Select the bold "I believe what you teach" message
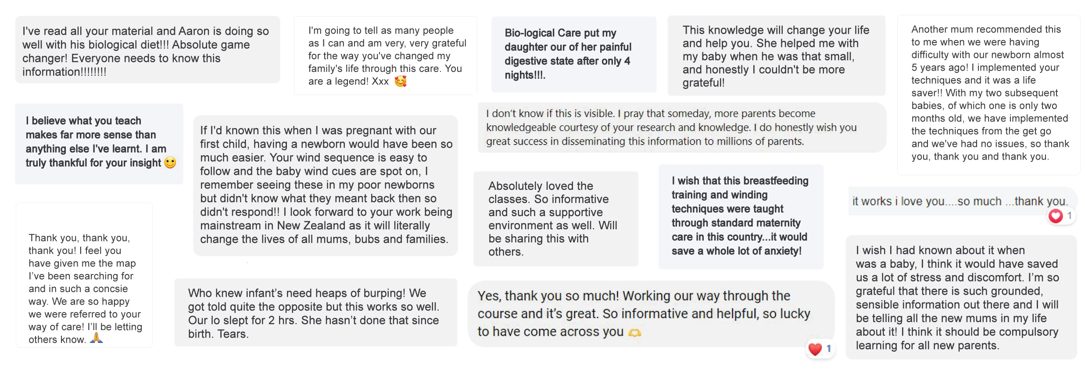This screenshot has height=377, width=1085. [x=99, y=142]
